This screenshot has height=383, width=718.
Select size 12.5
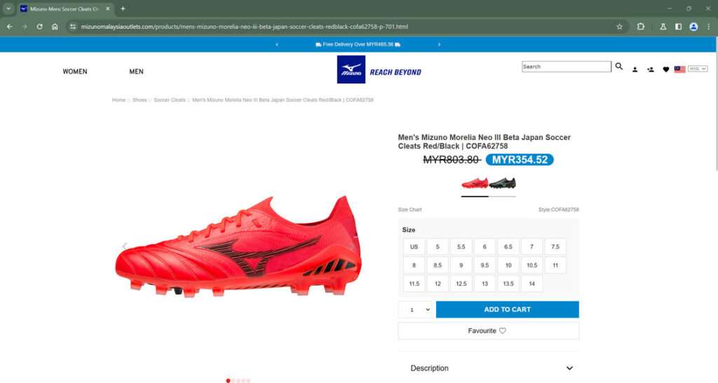coord(461,284)
